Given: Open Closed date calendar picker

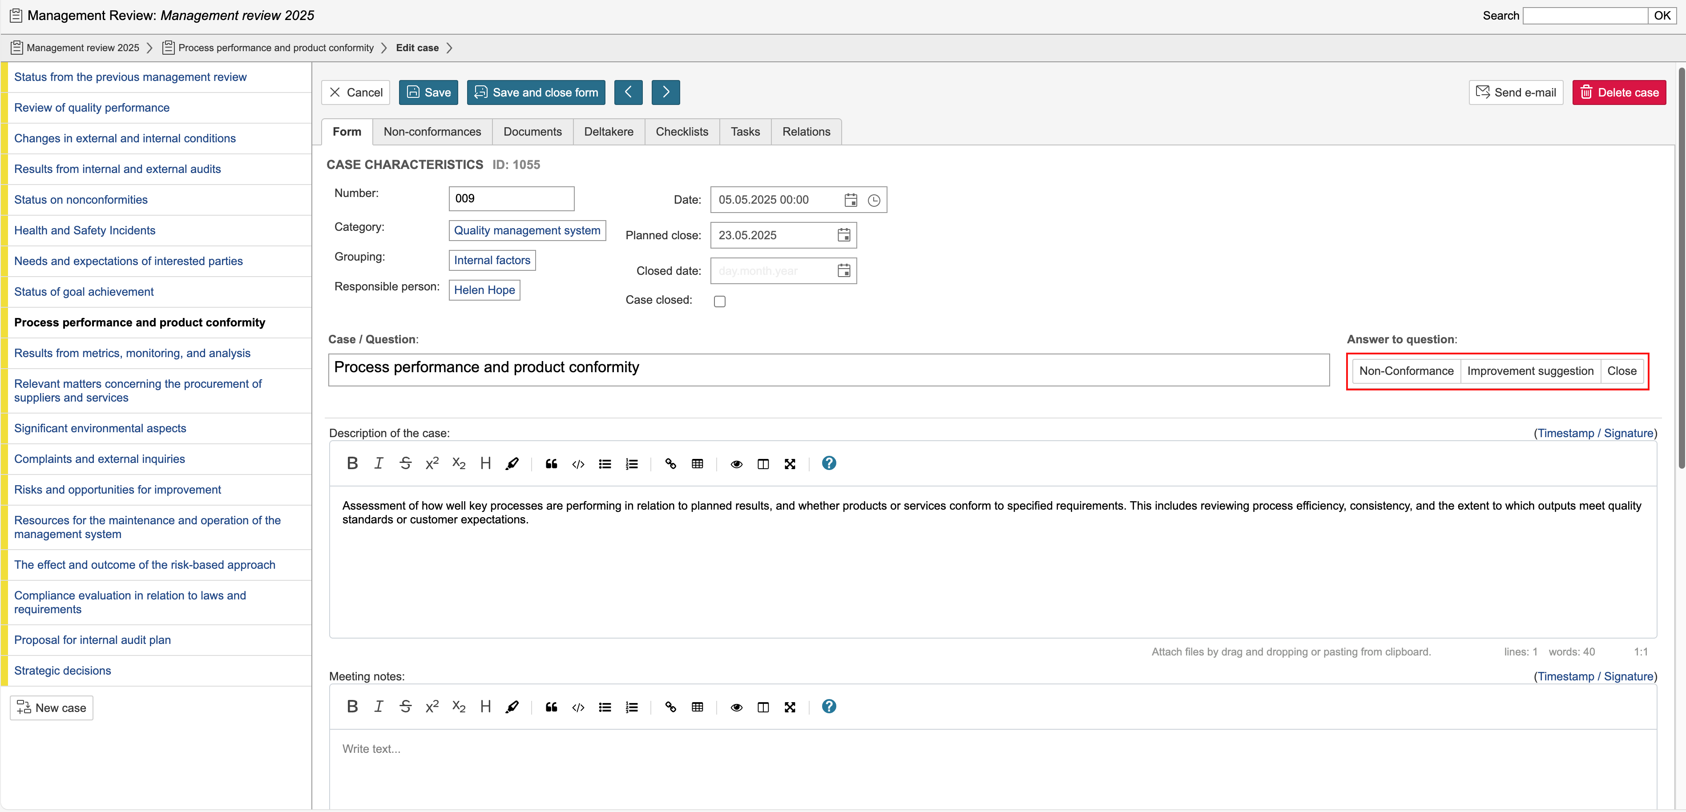Looking at the screenshot, I should click(x=843, y=271).
